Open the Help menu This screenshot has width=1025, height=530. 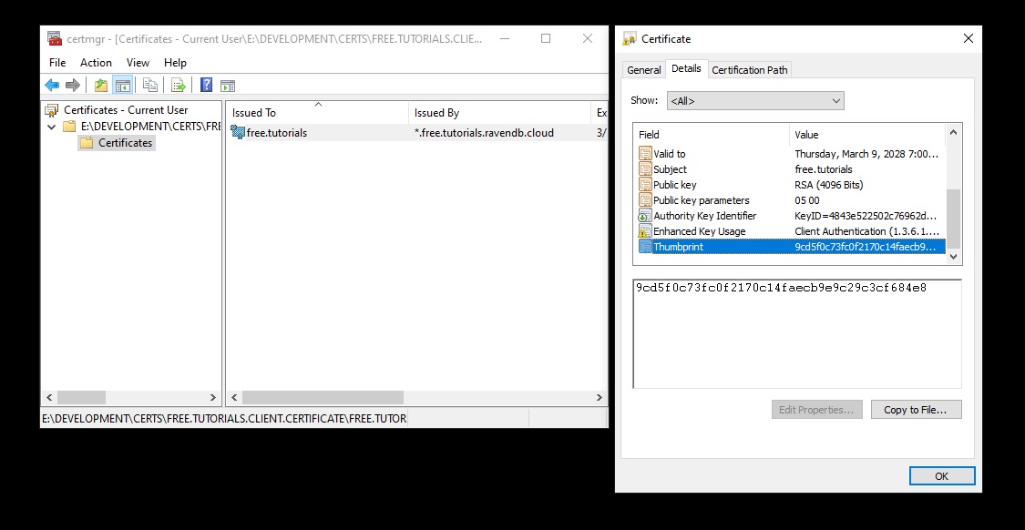175,63
